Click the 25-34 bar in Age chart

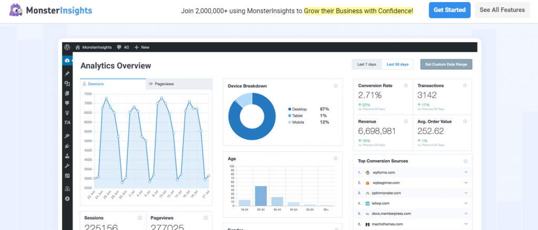click(261, 196)
